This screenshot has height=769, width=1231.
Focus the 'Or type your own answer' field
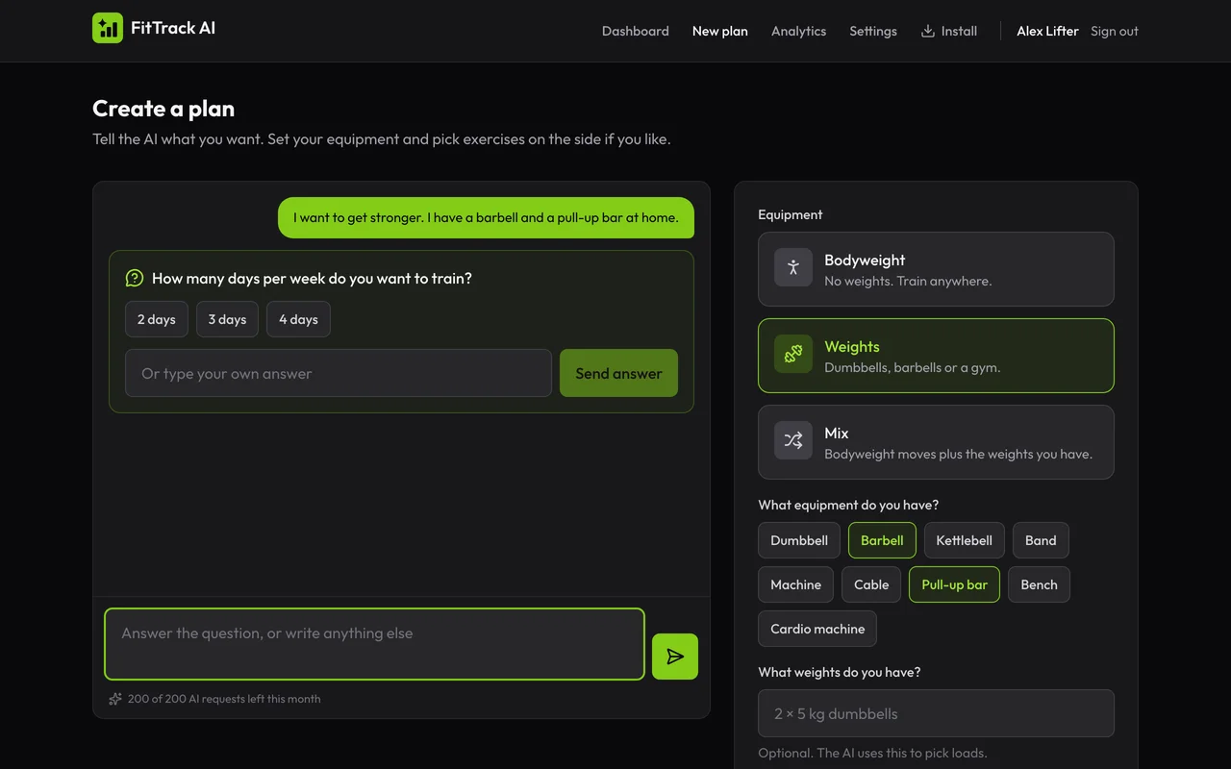[x=339, y=373]
